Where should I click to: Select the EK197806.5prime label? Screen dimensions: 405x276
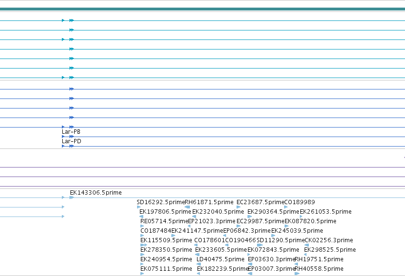[x=165, y=212]
